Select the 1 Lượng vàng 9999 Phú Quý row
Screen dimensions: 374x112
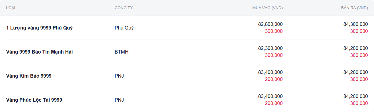187,28
